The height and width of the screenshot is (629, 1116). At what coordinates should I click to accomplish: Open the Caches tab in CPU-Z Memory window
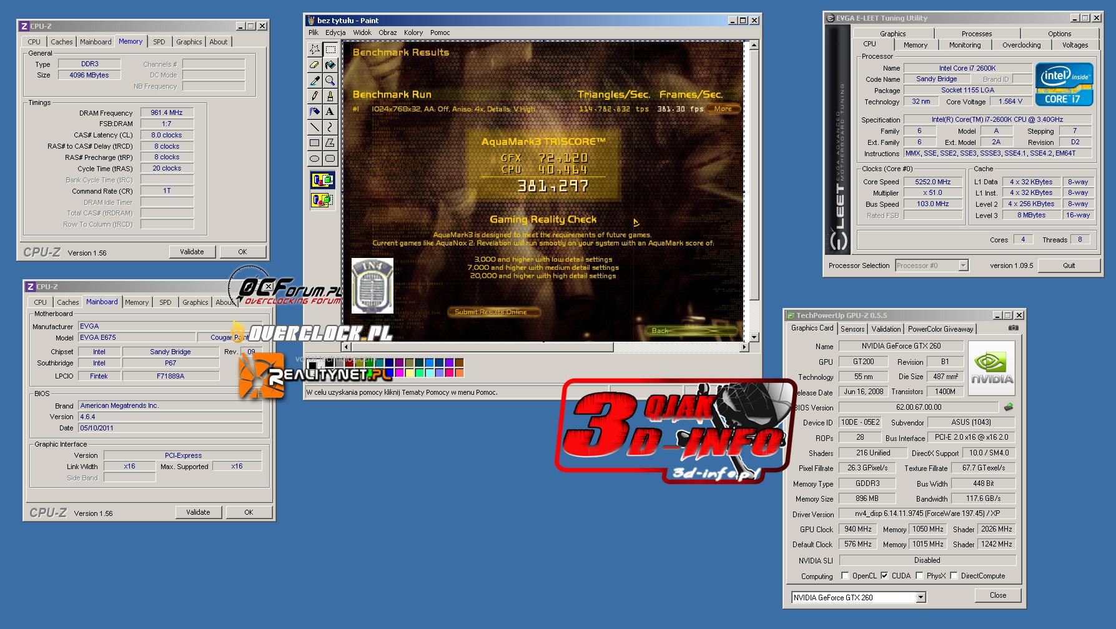pyautogui.click(x=62, y=42)
